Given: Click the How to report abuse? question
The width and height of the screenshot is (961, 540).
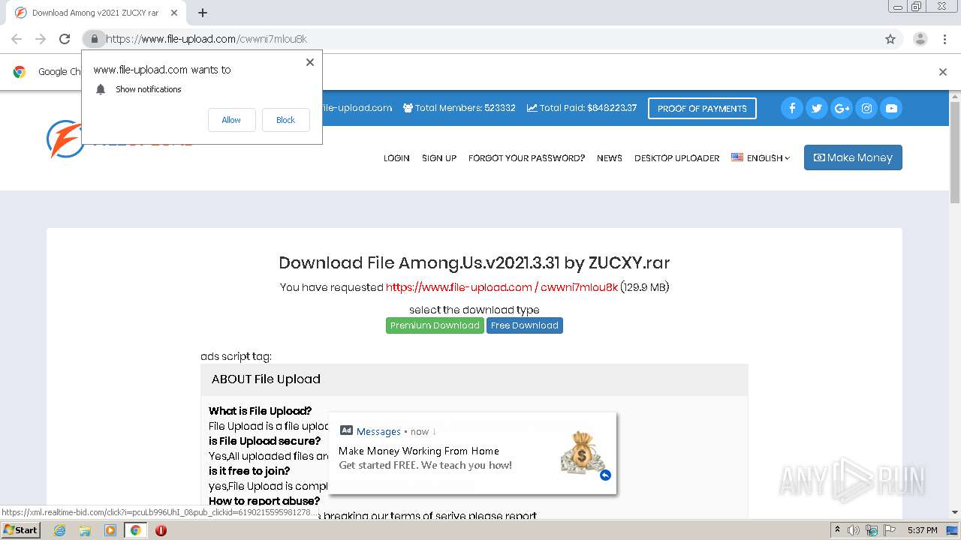Looking at the screenshot, I should click(x=264, y=501).
